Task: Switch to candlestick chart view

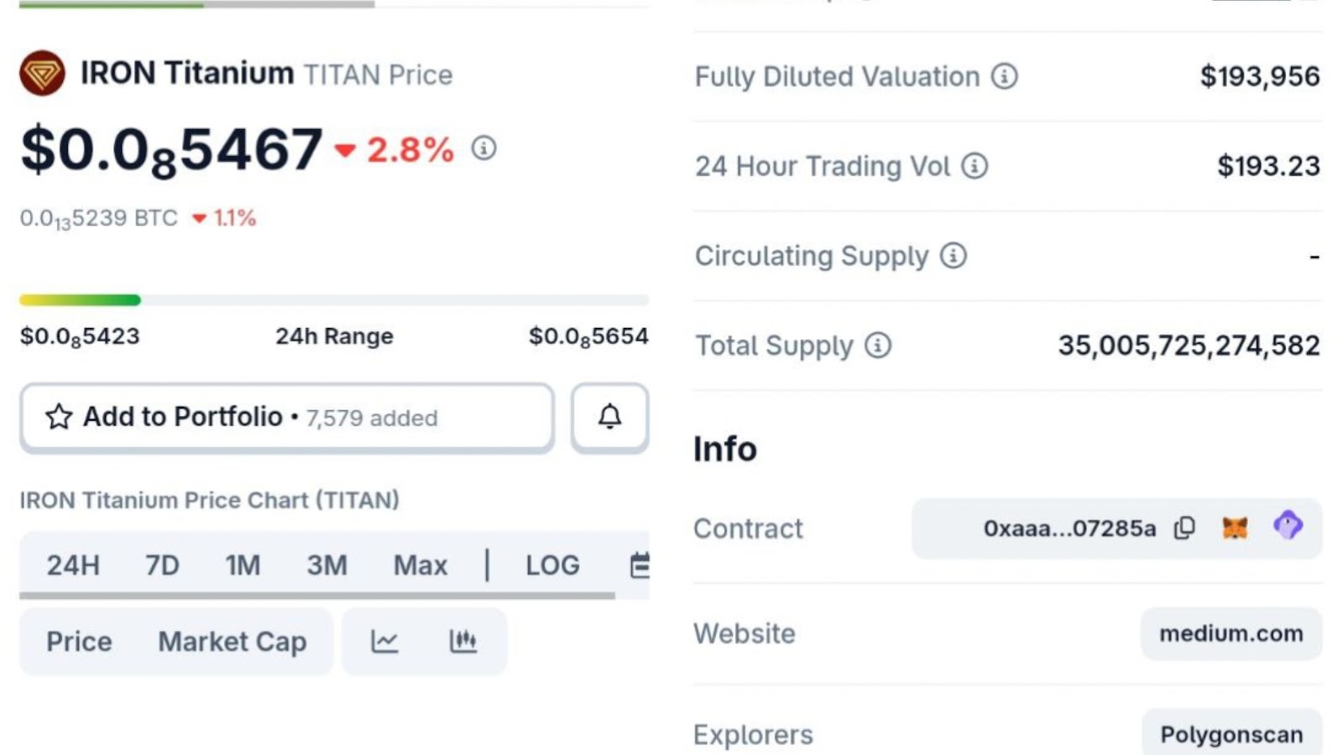Action: tap(462, 642)
